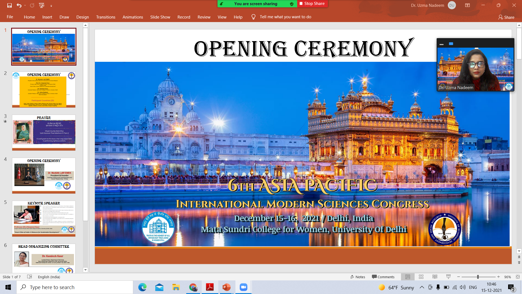Image resolution: width=522 pixels, height=294 pixels.
Task: Open the Draw tab
Action: (64, 17)
